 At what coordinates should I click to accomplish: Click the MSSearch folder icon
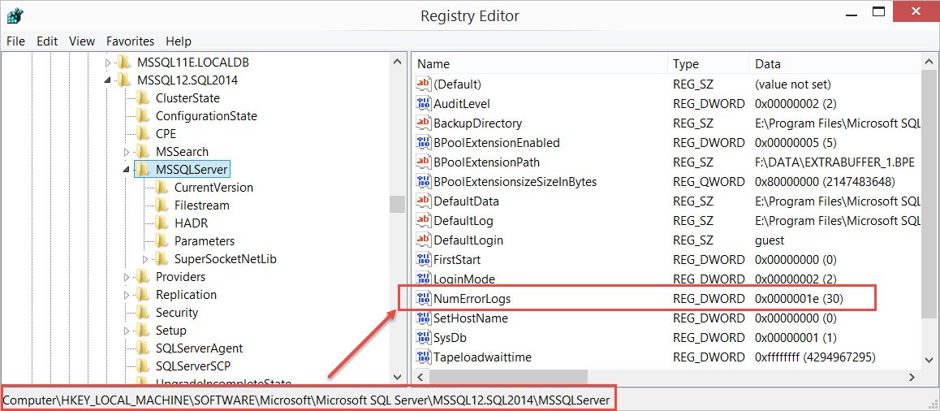point(142,151)
